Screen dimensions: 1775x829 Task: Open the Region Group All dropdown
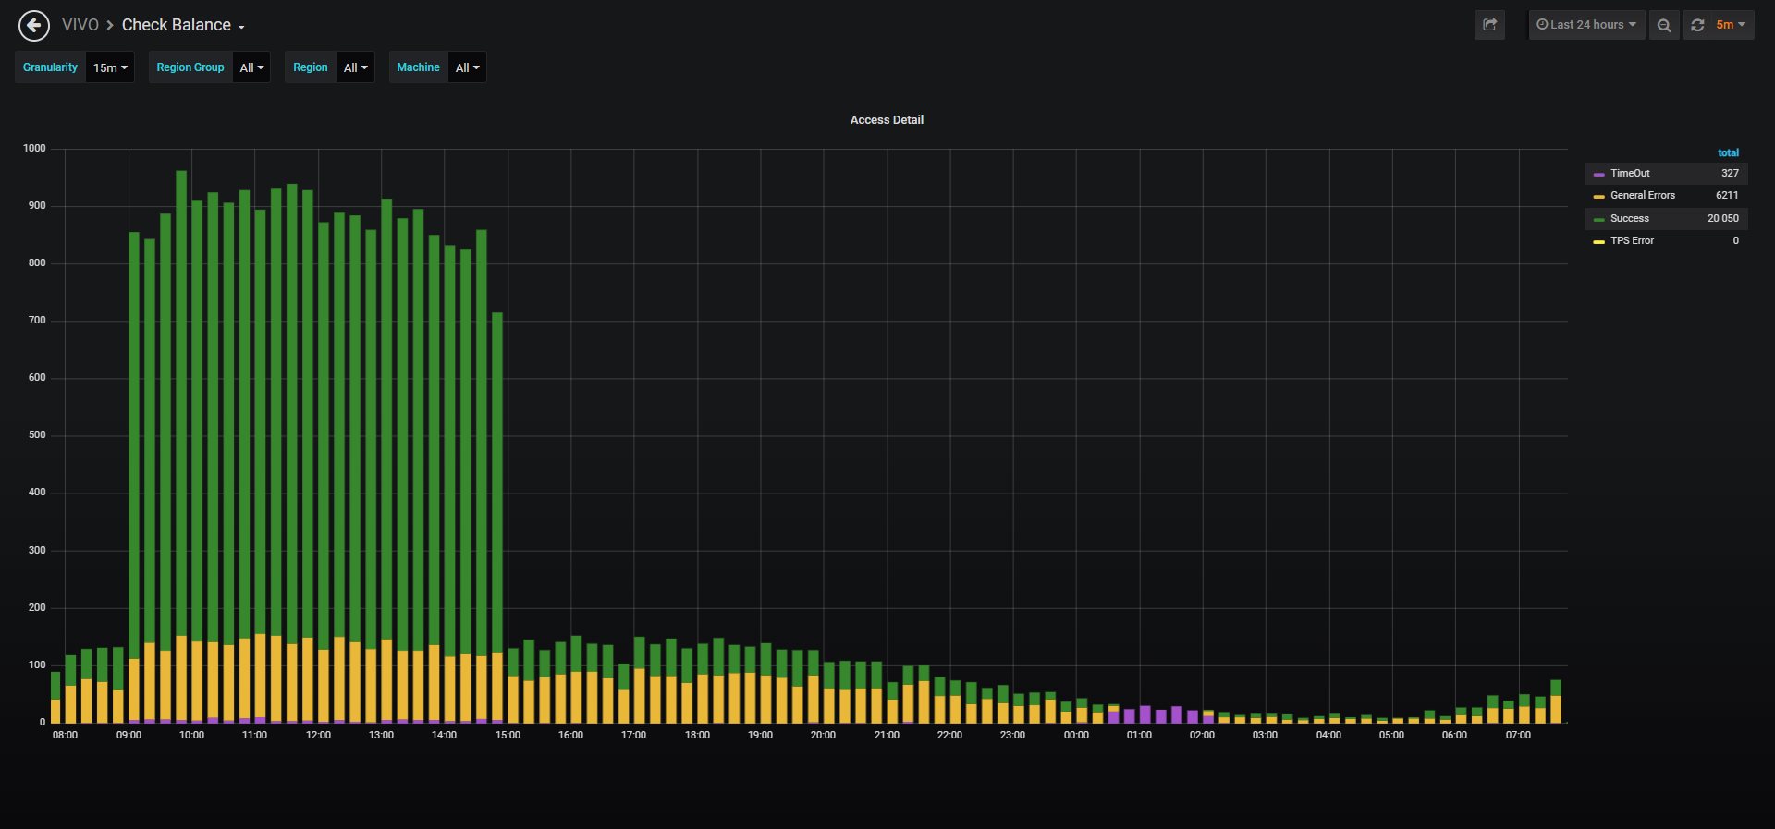251,67
